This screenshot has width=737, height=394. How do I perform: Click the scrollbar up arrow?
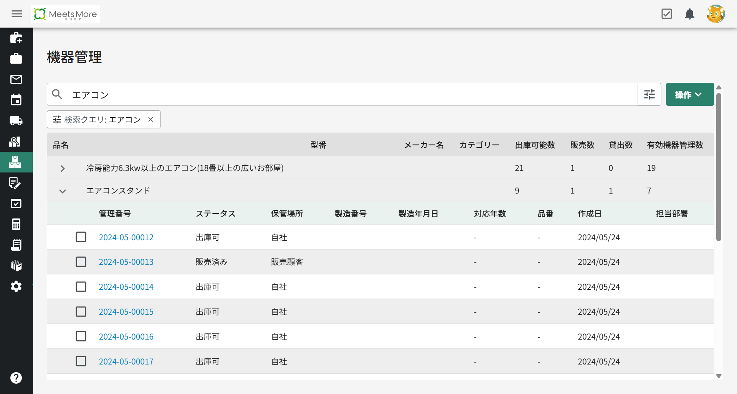[719, 88]
